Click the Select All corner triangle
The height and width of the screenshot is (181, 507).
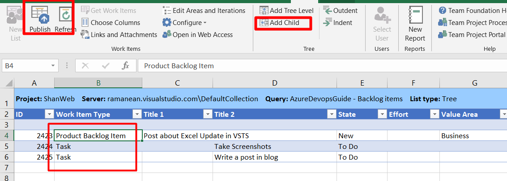click(9, 83)
